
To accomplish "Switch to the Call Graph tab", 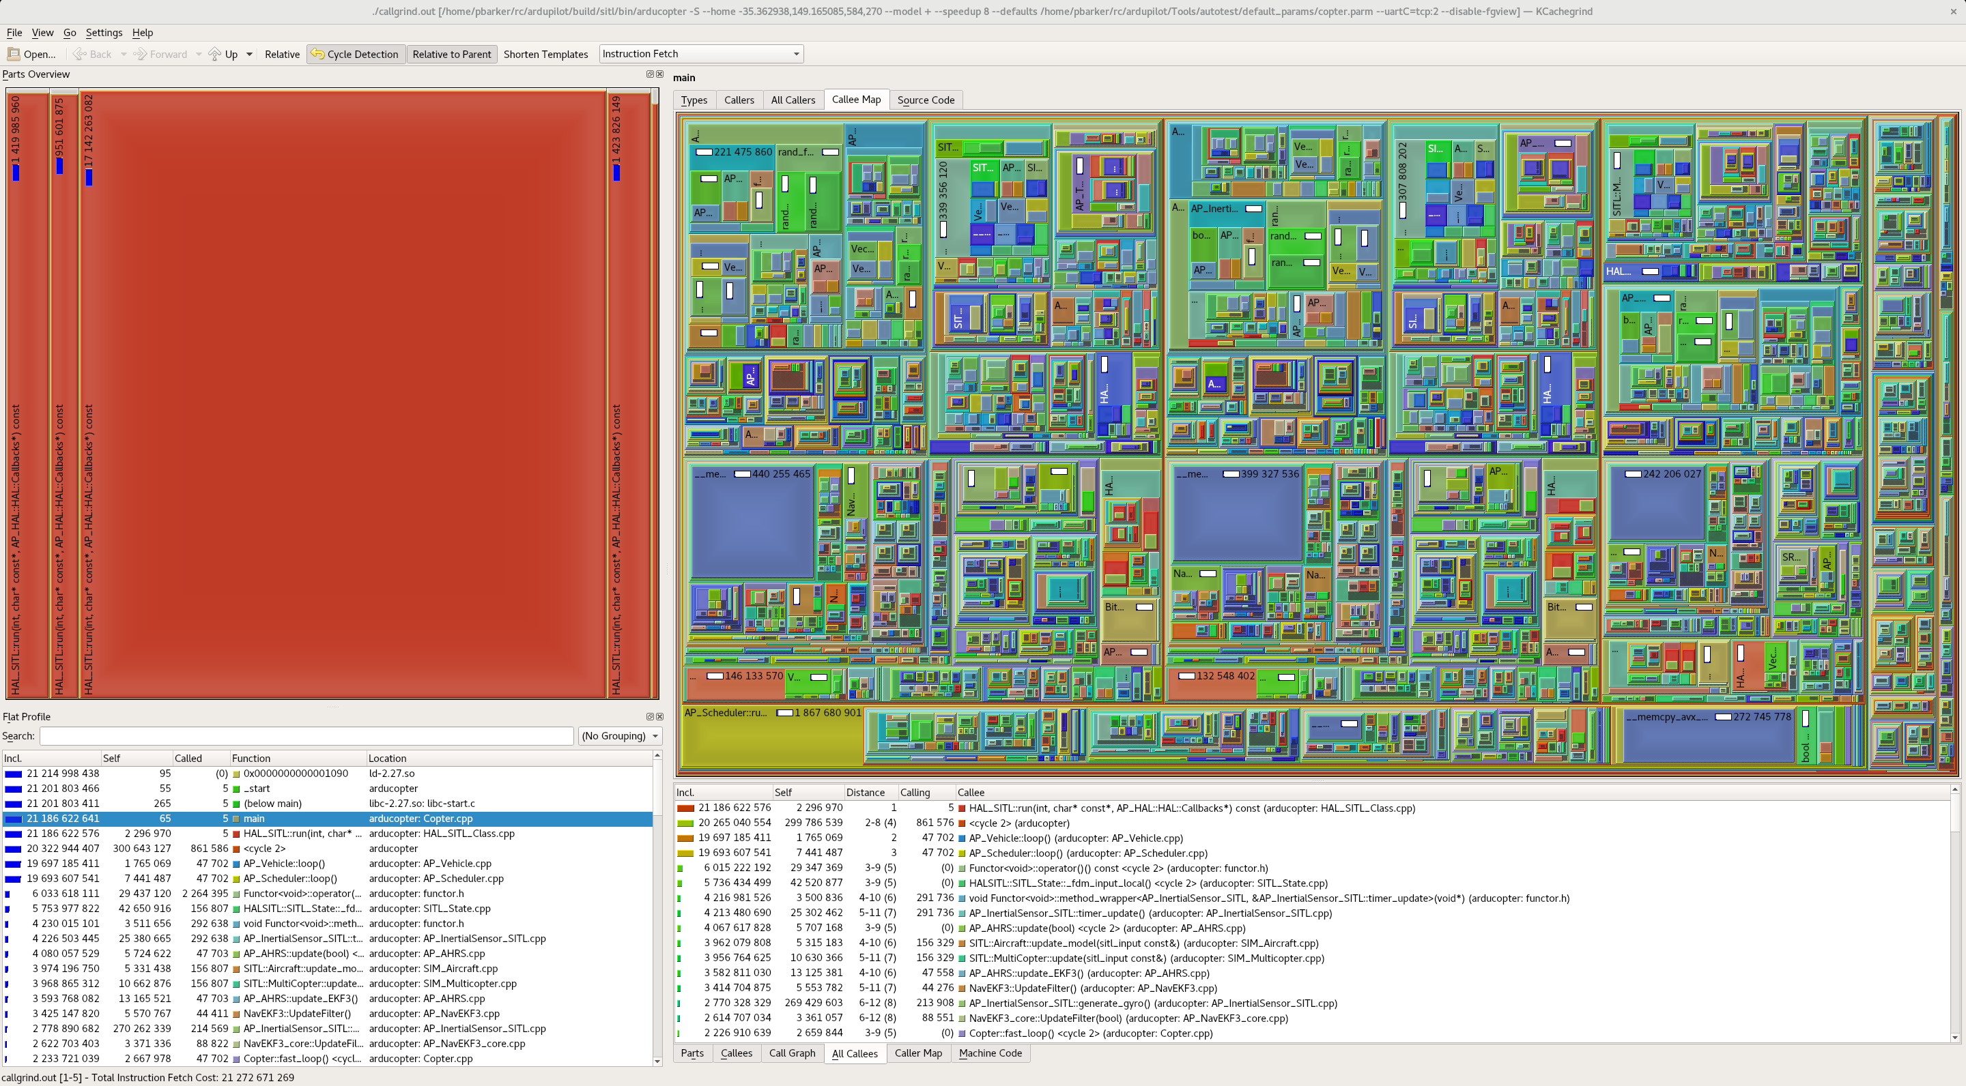I will pyautogui.click(x=791, y=1053).
